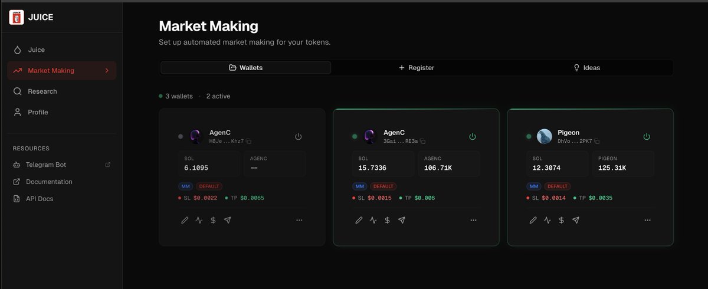
Task: Open the more options menu on 3Ga1...RE3a card
Action: (x=473, y=220)
